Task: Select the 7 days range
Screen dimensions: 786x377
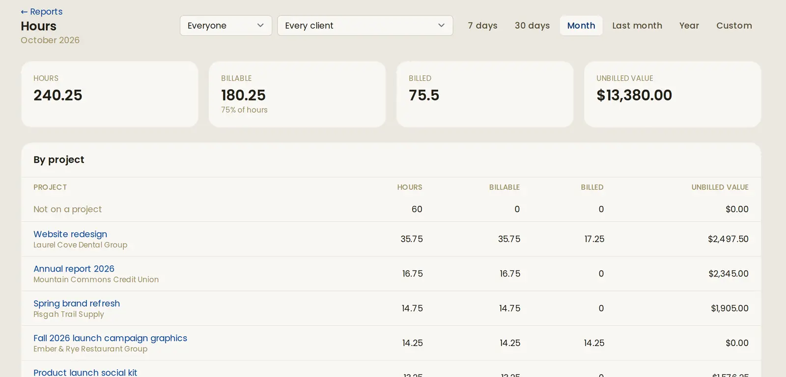Action: [482, 25]
